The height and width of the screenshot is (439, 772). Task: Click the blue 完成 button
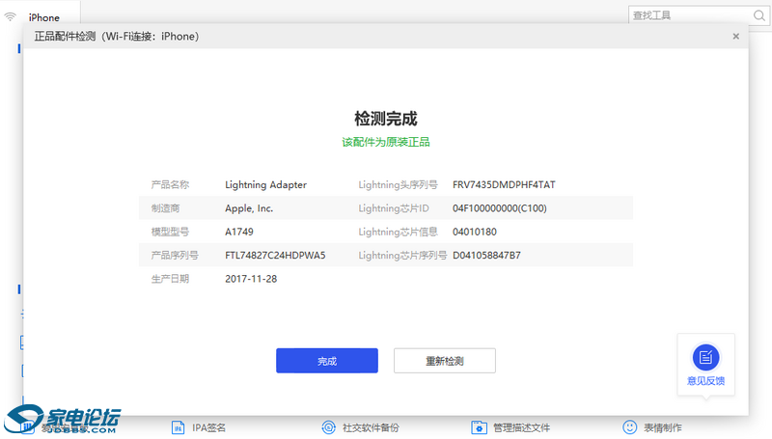pyautogui.click(x=326, y=361)
